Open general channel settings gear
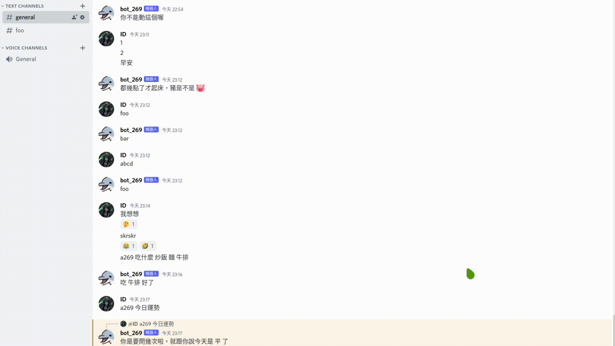 click(x=82, y=17)
